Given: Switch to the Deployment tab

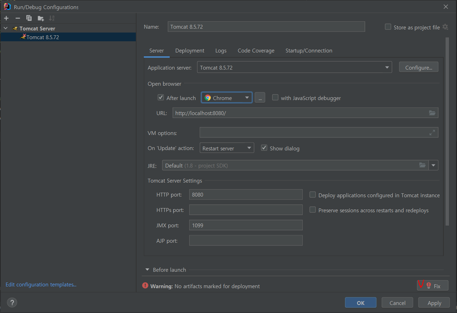Looking at the screenshot, I should (190, 51).
